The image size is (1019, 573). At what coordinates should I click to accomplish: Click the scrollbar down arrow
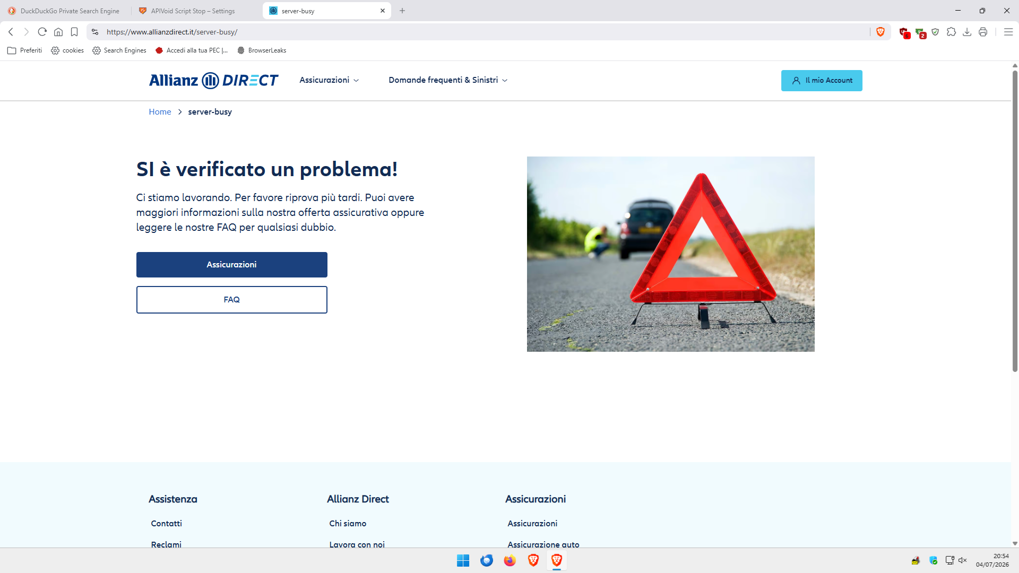click(x=1015, y=543)
